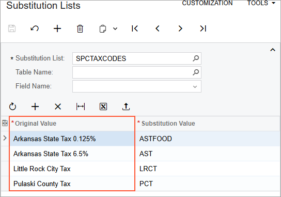
Task: Go to the previous record
Action: (x=158, y=28)
